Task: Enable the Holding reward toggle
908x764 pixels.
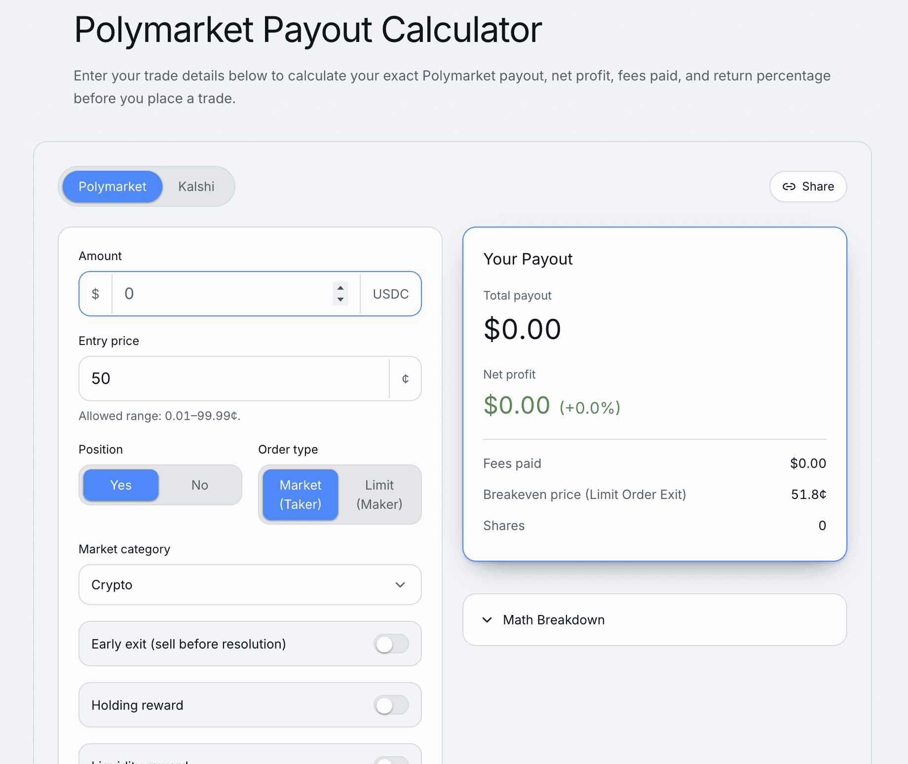Action: pyautogui.click(x=391, y=705)
